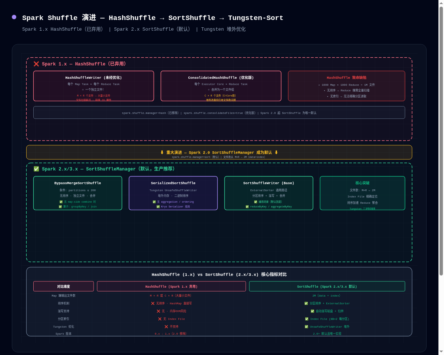
Task: Click the red cross beside 无 Index File
Action: coord(160,319)
